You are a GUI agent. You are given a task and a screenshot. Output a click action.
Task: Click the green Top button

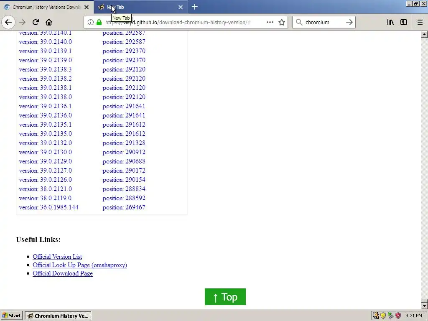coord(225,297)
